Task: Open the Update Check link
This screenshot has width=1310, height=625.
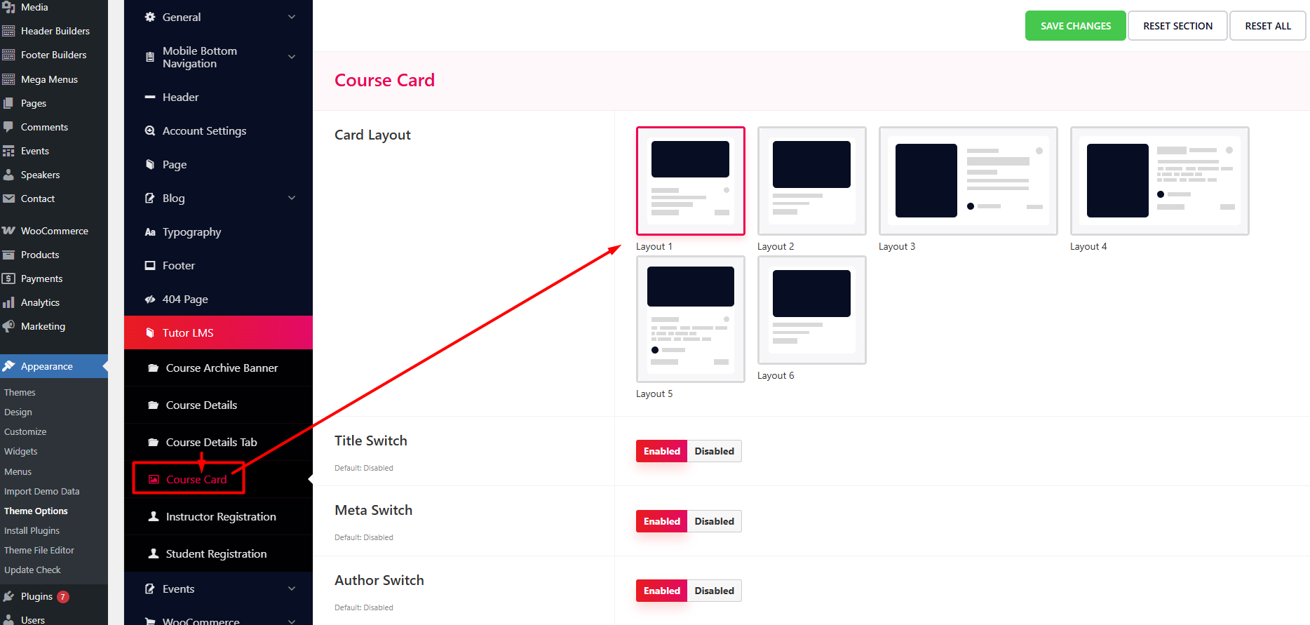Action: click(32, 570)
